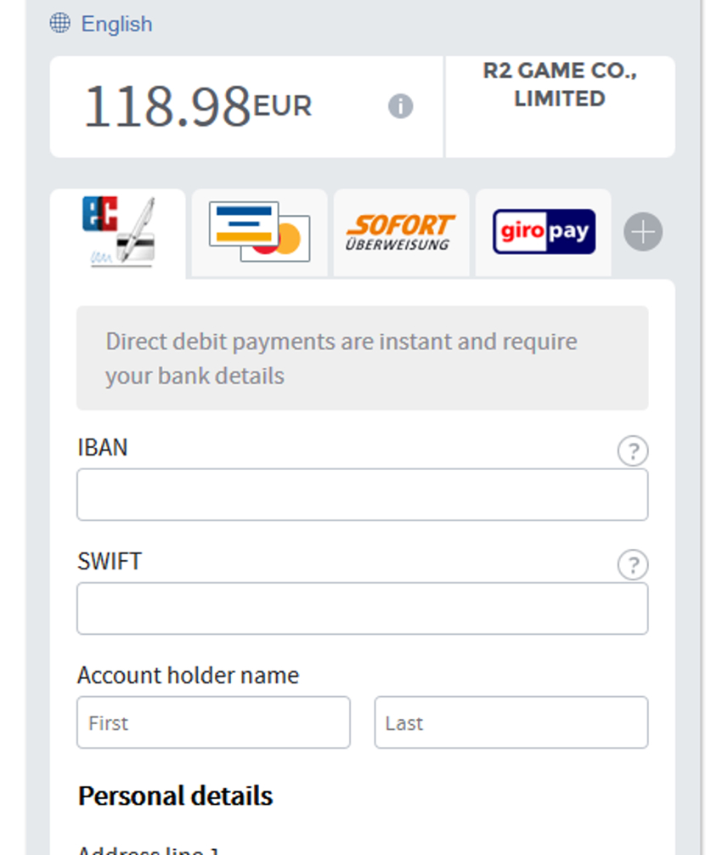The width and height of the screenshot is (722, 855).
Task: Click the Personal details heading
Action: 175,796
